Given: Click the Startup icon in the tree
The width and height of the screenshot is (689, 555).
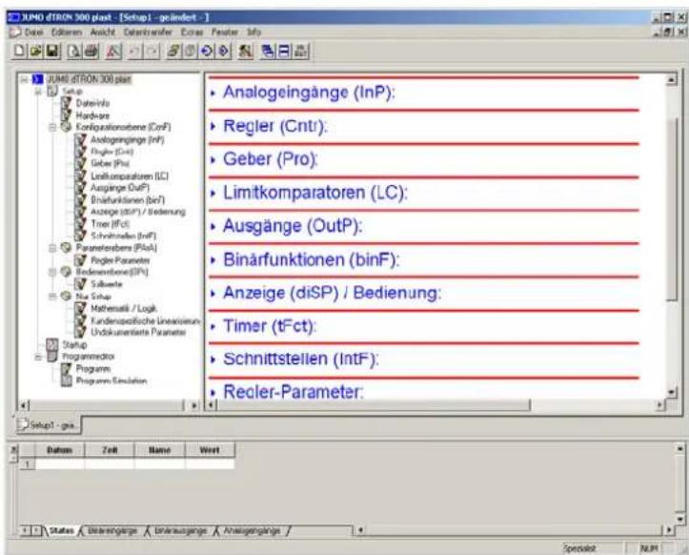Looking at the screenshot, I should (52, 344).
